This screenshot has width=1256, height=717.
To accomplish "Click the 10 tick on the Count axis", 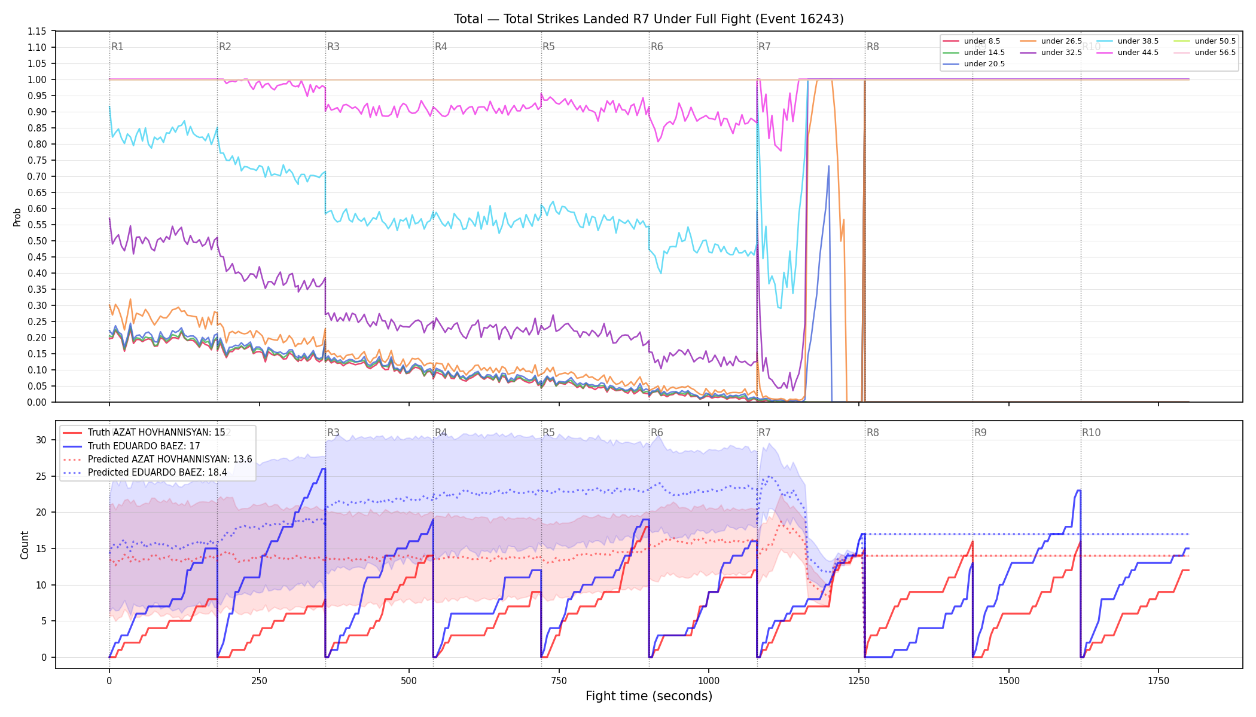I will (x=41, y=585).
